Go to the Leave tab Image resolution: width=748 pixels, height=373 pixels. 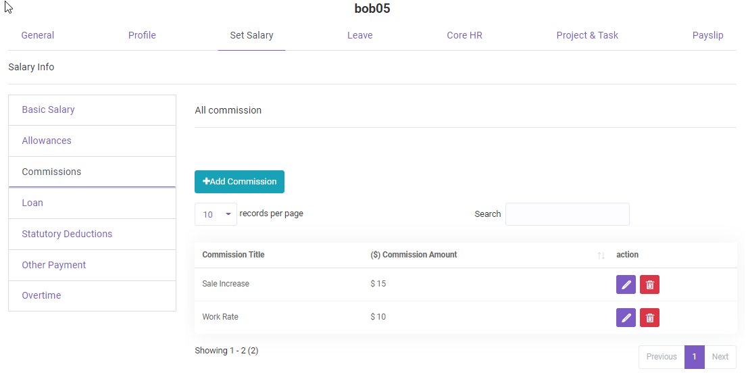point(359,35)
